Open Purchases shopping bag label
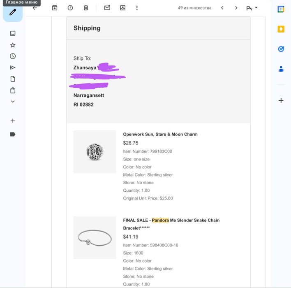Viewport: 291px width, 288px height. click(13, 90)
